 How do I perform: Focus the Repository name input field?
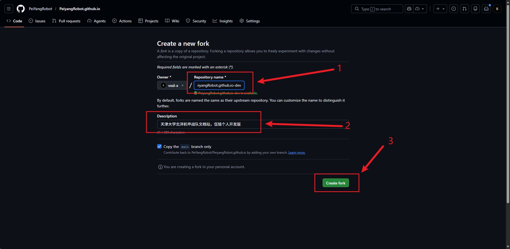pyautogui.click(x=219, y=85)
